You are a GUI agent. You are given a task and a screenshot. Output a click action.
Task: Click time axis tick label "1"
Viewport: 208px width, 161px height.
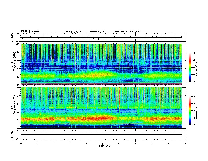click(37, 144)
